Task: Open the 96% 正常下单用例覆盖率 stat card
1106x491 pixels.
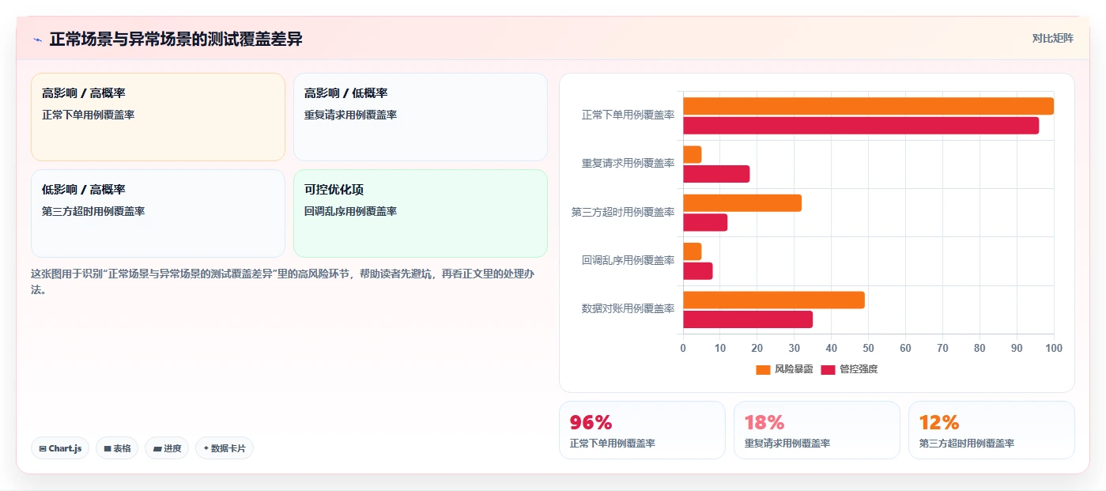Action: (642, 430)
